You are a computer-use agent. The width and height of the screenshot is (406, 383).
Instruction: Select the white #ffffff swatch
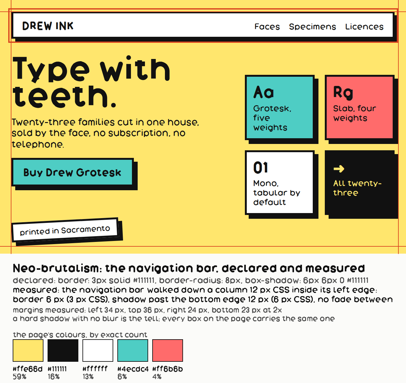(98, 350)
